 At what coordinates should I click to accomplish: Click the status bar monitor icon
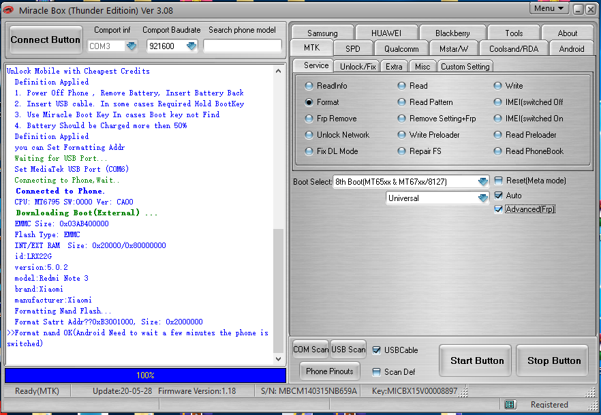[x=510, y=404]
